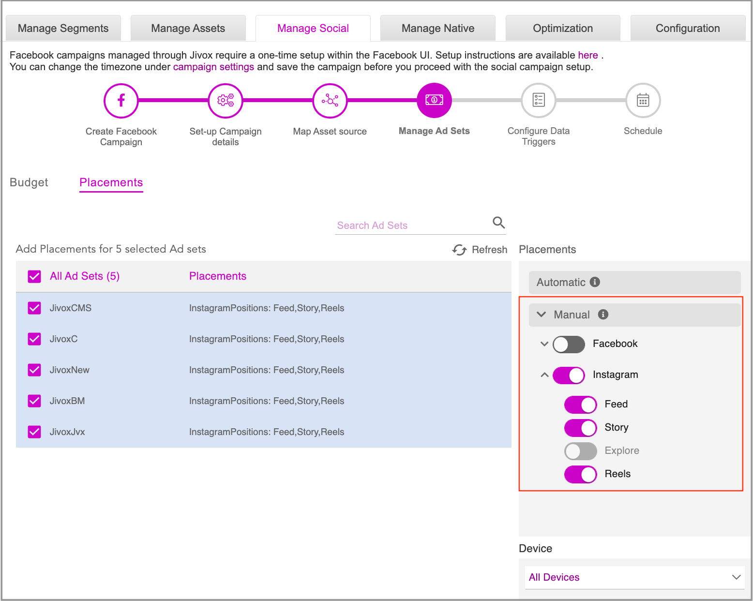The height and width of the screenshot is (601, 753).
Task: Uncheck the All Ad Sets (5) checkbox
Action: 34,276
